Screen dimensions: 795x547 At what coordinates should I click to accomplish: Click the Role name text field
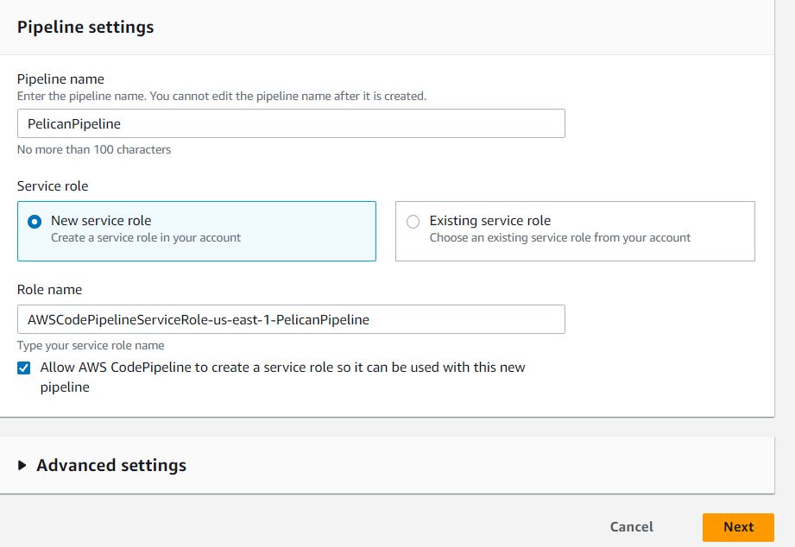[x=290, y=319]
